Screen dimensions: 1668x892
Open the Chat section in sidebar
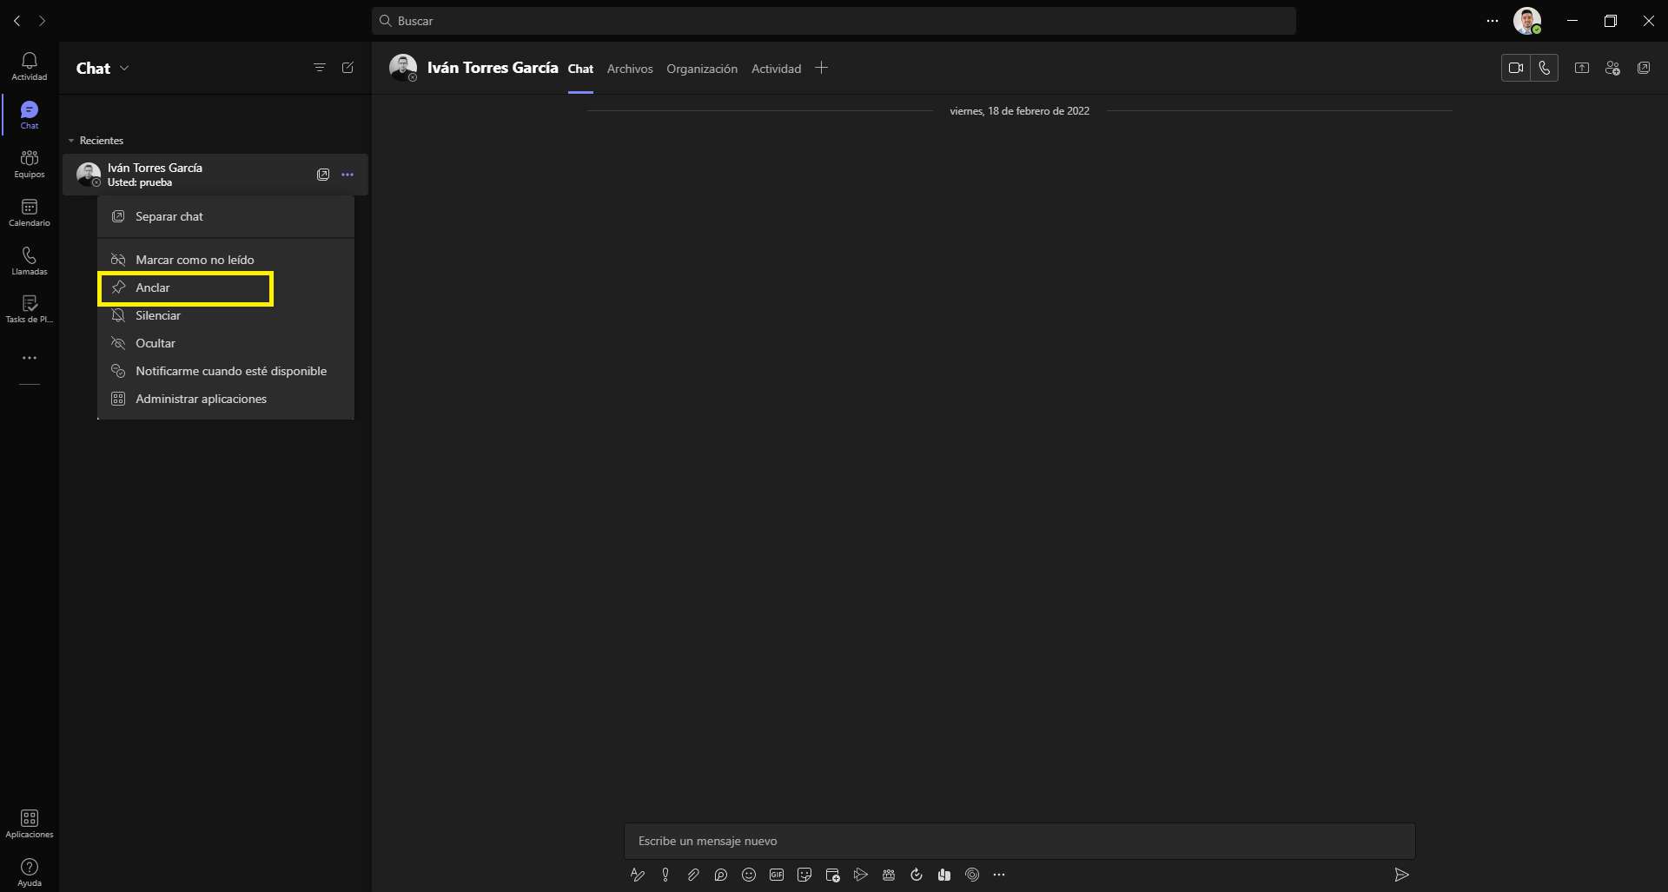[x=29, y=115]
